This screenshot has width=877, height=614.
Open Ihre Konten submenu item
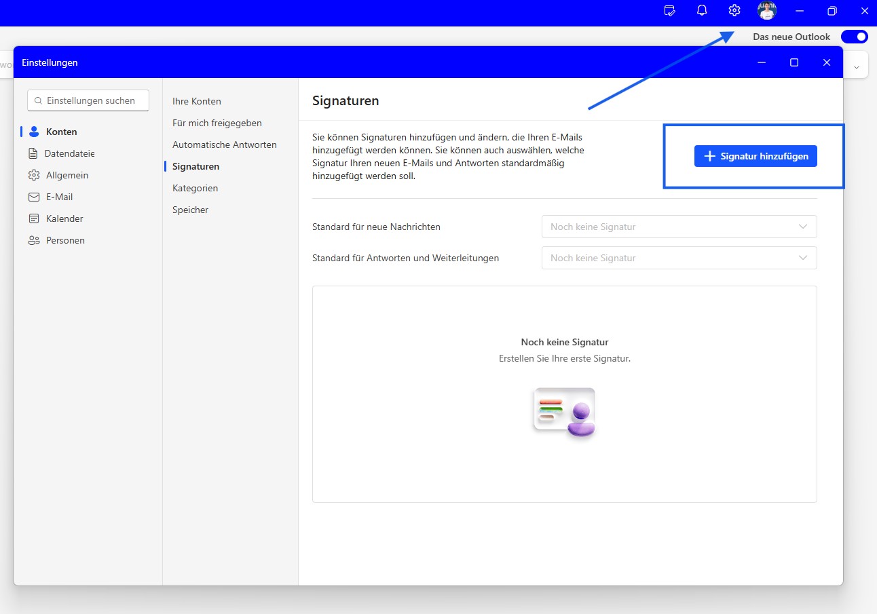197,101
